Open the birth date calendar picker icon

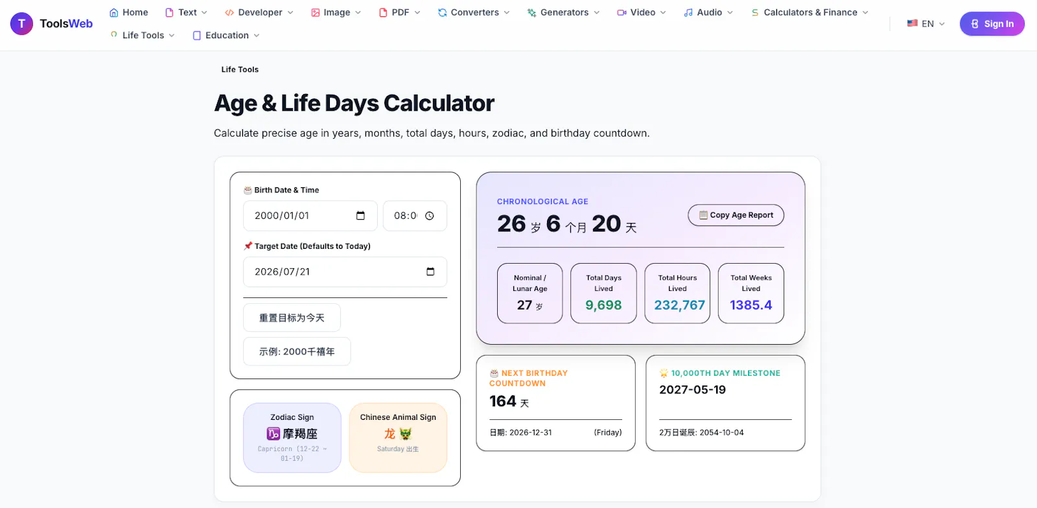click(x=360, y=216)
